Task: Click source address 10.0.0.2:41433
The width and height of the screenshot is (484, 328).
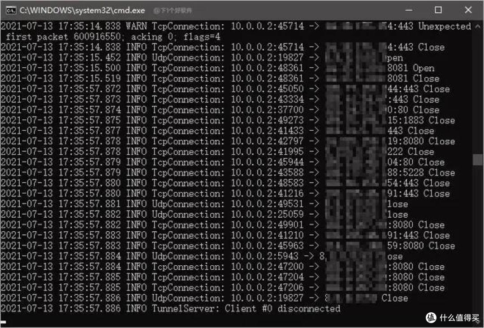Action: tap(267, 131)
